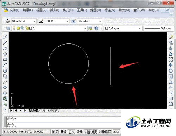The height and width of the screenshot is (136, 176).
Task: Toggle 极轴 polar tracking in status bar
Action: (x=80, y=132)
